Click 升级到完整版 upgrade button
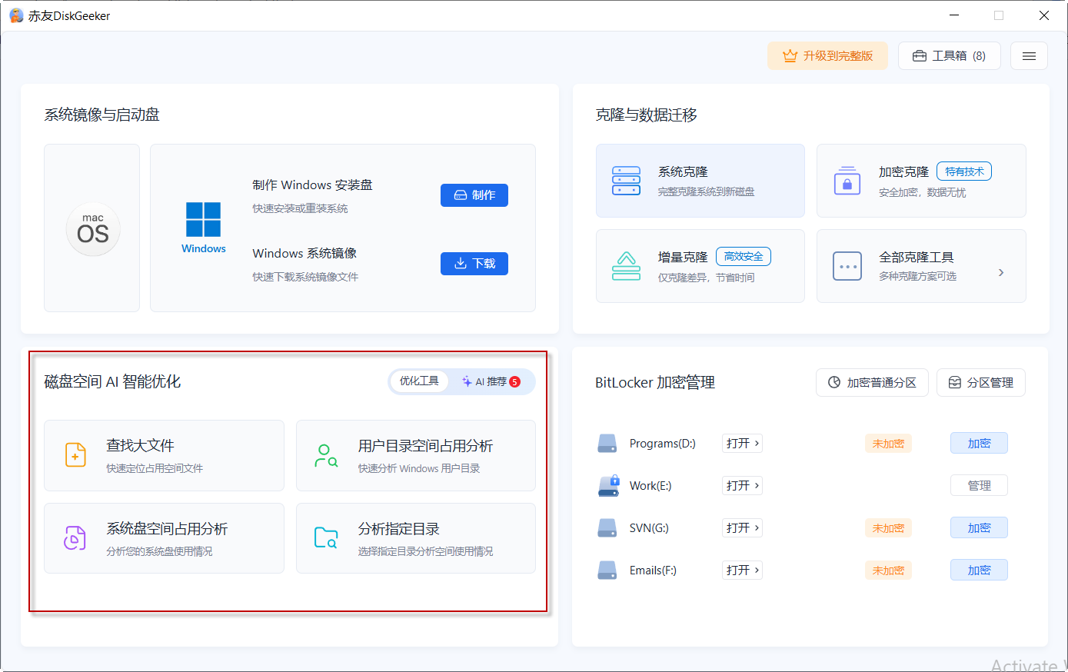1068x672 pixels. (x=827, y=56)
